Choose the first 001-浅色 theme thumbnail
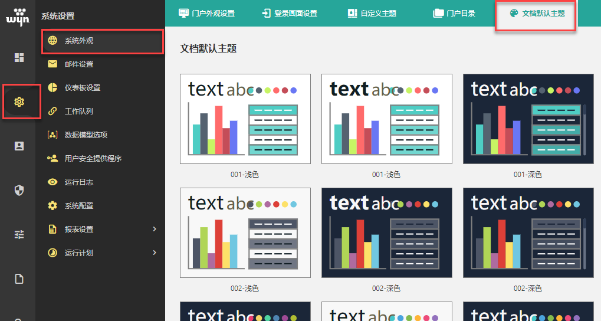Image resolution: width=601 pixels, height=321 pixels. coord(245,119)
